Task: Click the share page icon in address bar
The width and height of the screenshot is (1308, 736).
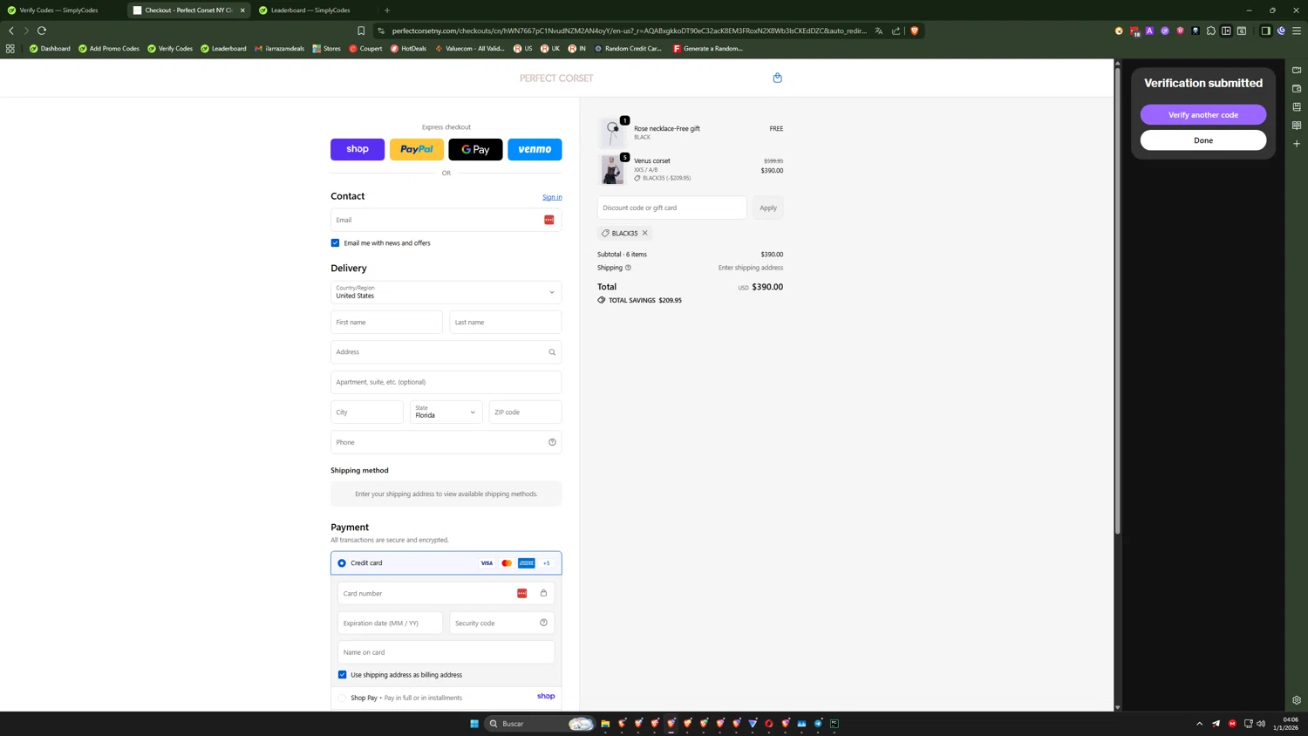Action: click(896, 31)
